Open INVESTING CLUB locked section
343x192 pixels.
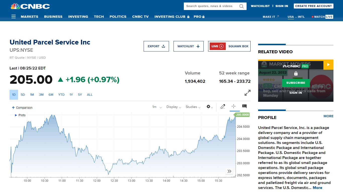(x=172, y=17)
